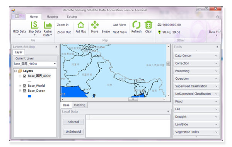
Task: Click the Refresh circular arrows icon
Action: (136, 25)
